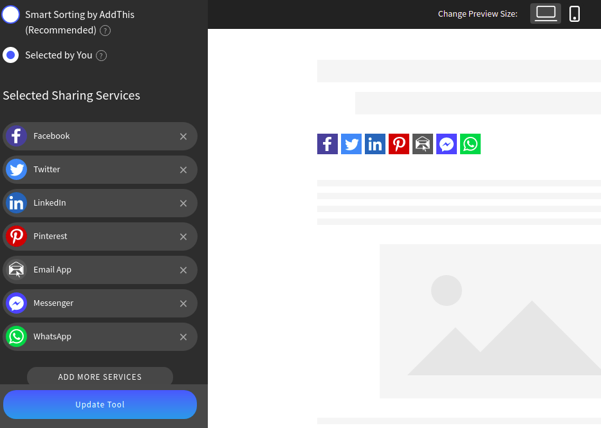
Task: Open help tooltip next to Selected by You
Action: (x=101, y=56)
